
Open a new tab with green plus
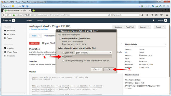(x=33, y=10)
